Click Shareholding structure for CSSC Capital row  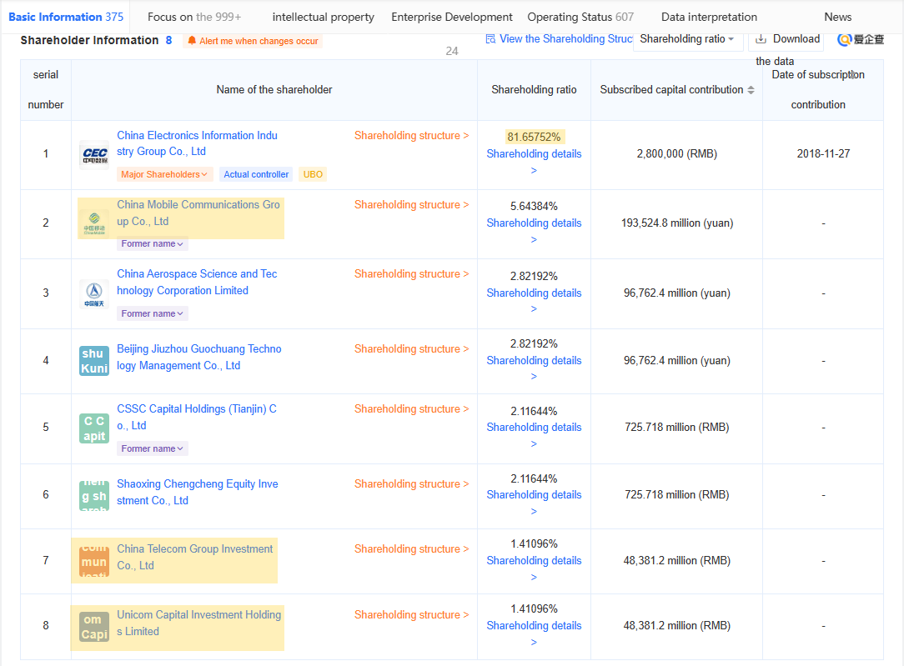[412, 408]
